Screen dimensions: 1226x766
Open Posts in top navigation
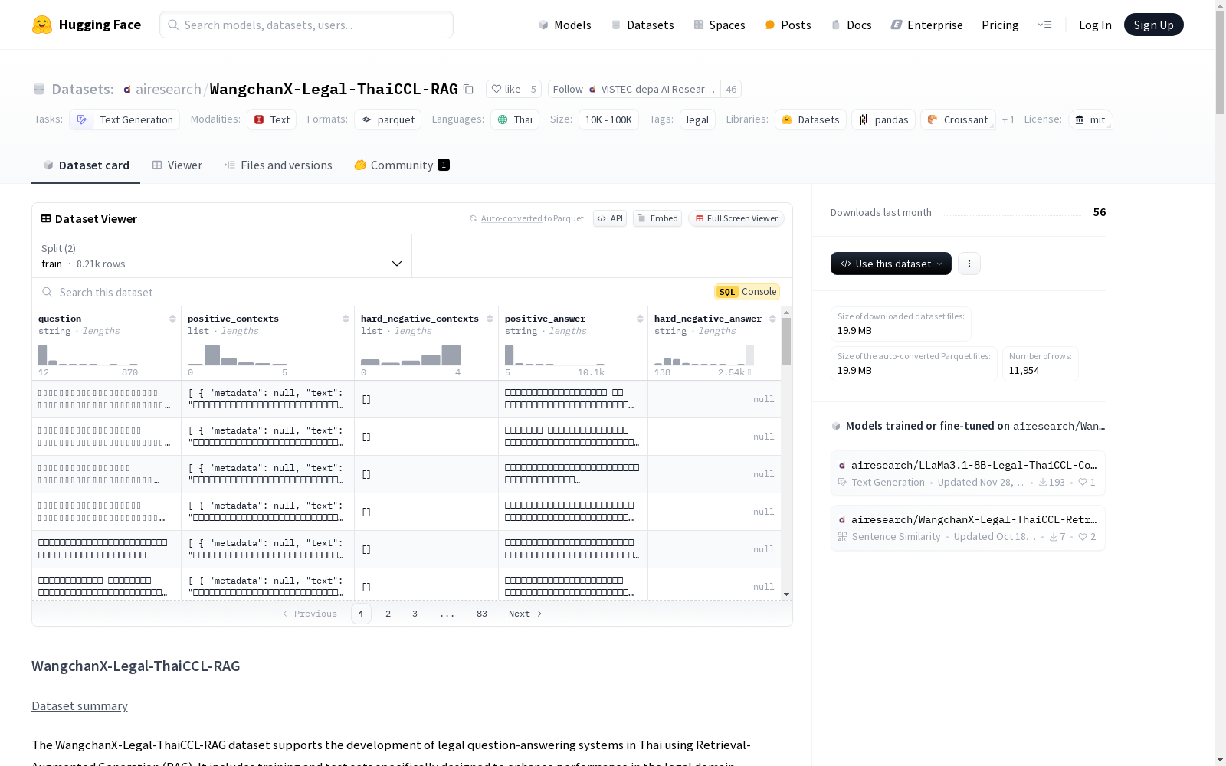788,25
